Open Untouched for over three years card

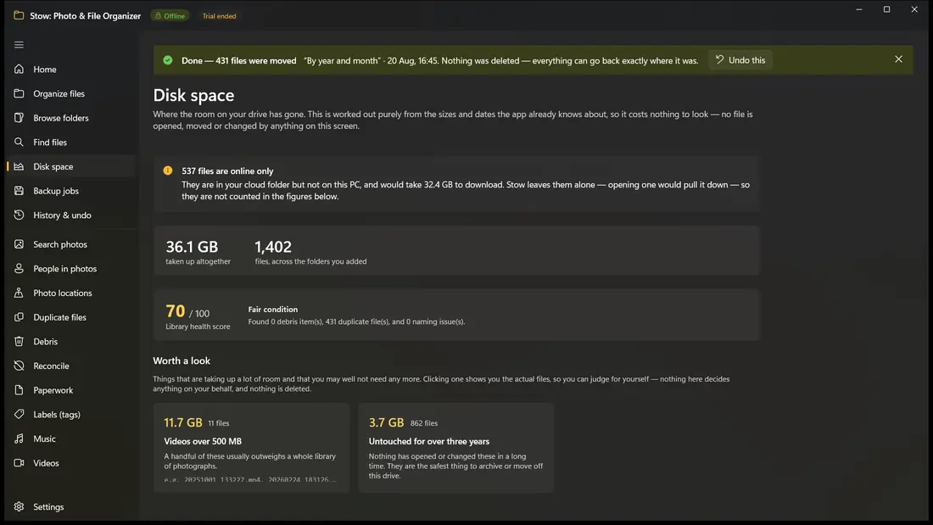point(455,448)
